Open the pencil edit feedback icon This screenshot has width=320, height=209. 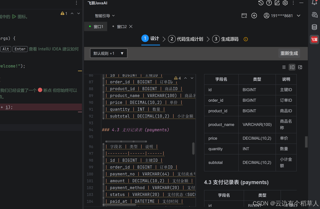pyautogui.click(x=277, y=3)
